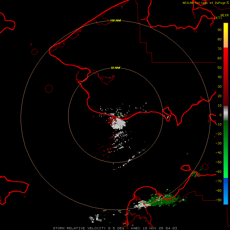Click the 80 value on the velocity scale

220,39
